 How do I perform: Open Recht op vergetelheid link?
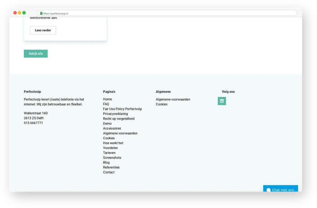[x=119, y=118]
